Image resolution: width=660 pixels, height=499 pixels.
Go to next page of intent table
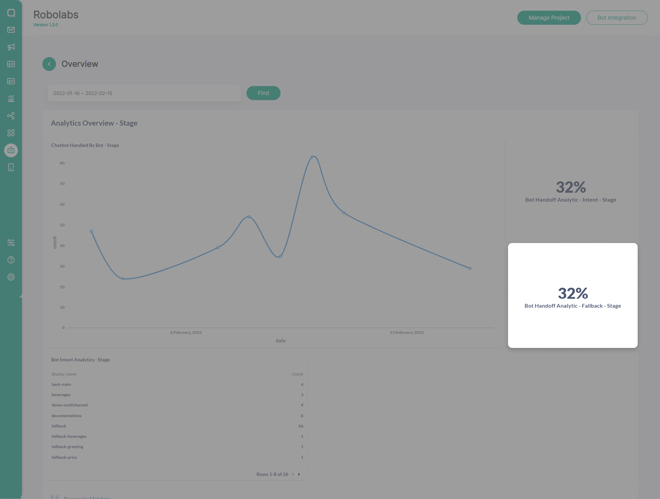pos(299,474)
